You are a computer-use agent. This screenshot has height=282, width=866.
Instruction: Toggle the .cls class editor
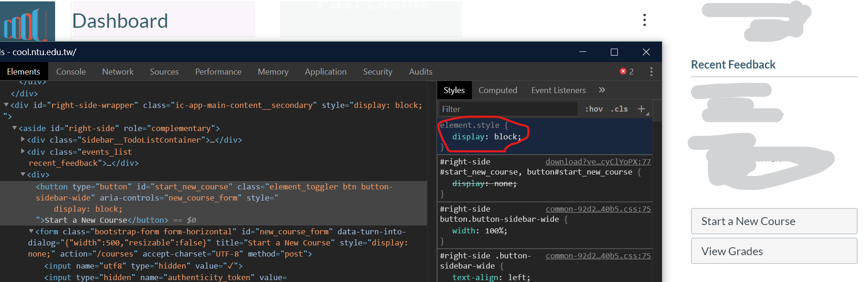click(x=619, y=109)
